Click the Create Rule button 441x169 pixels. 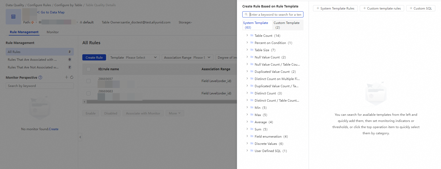coord(94,57)
